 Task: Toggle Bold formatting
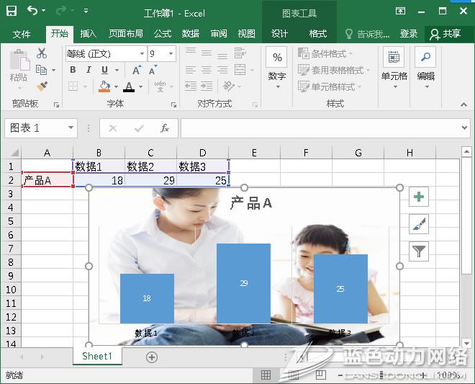pyautogui.click(x=73, y=70)
